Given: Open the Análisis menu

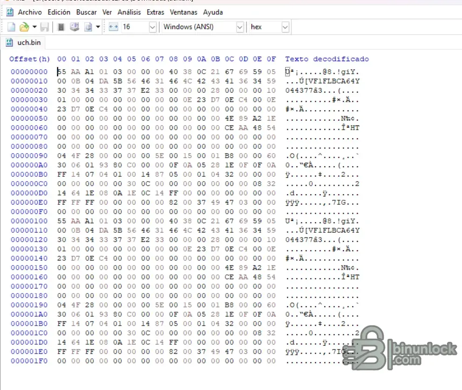Looking at the screenshot, I should click(129, 12).
